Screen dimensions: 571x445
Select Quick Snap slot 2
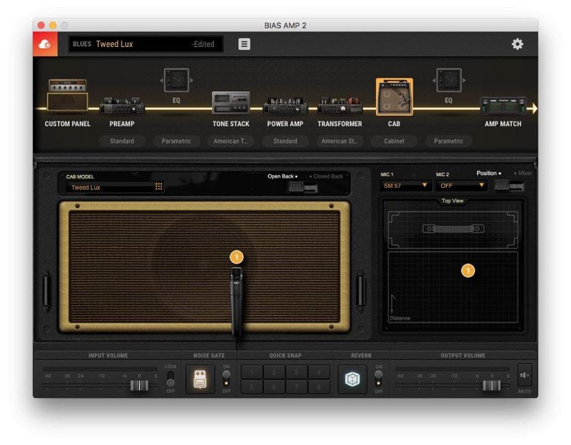pos(274,372)
